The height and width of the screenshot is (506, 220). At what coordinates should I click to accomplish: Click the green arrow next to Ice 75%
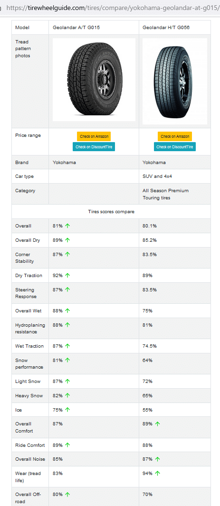pyautogui.click(x=67, y=410)
